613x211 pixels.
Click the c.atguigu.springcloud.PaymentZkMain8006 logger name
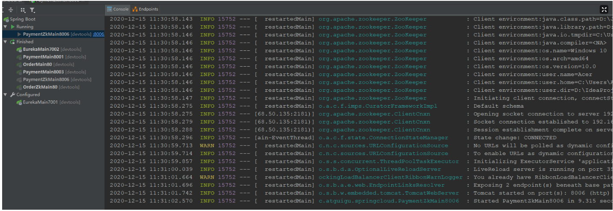click(388, 201)
